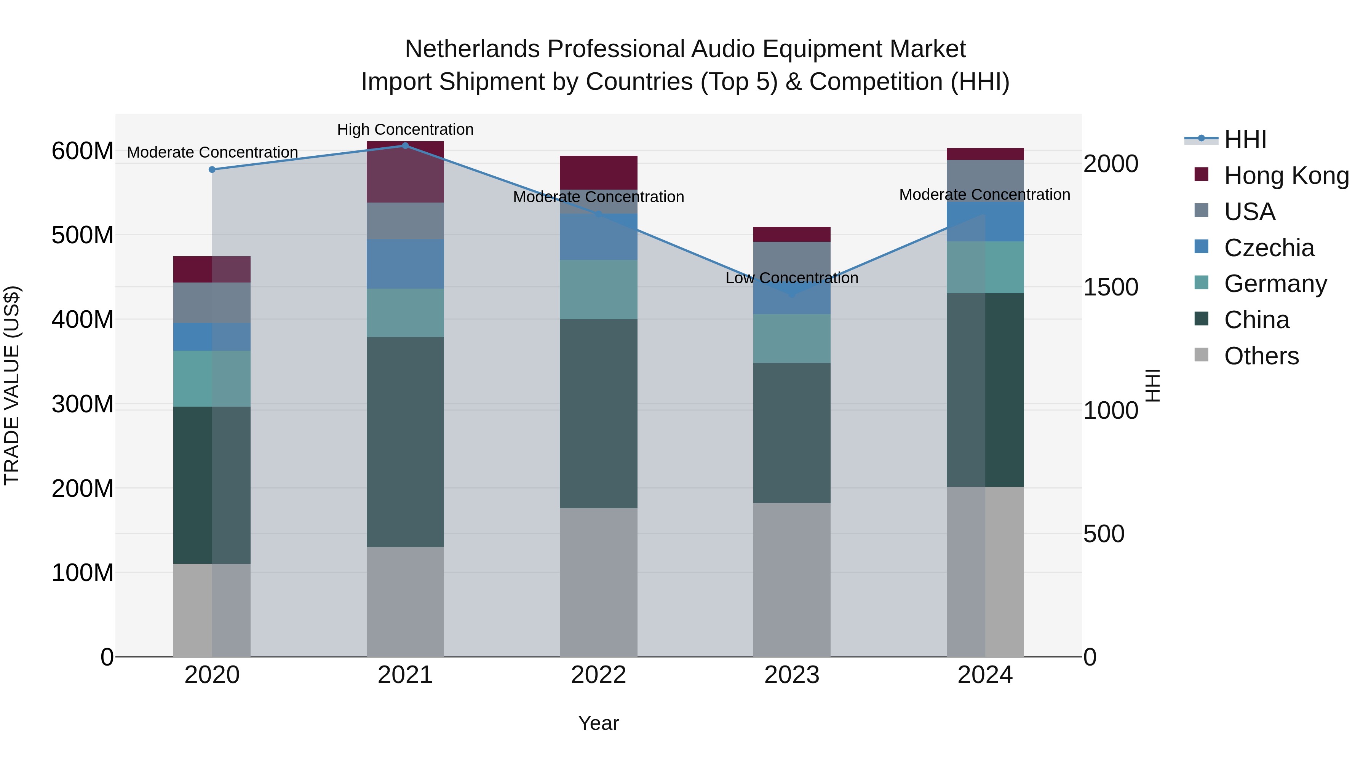Click the Czechia segment of the 2021 bar
The width and height of the screenshot is (1371, 771).
tap(405, 264)
